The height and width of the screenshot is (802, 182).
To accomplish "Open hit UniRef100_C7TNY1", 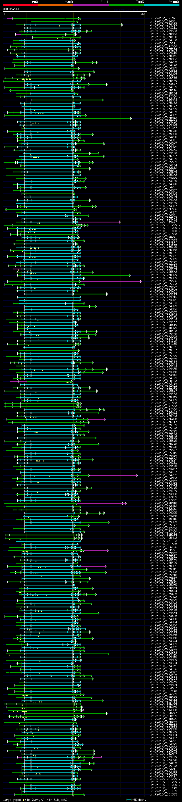I will point(163,18).
